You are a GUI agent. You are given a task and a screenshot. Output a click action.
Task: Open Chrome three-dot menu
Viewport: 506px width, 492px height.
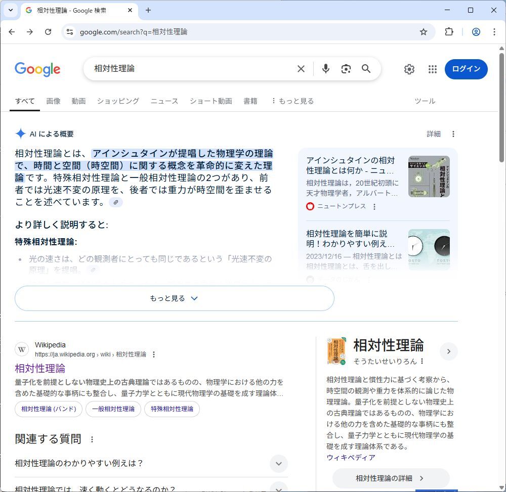tap(494, 32)
